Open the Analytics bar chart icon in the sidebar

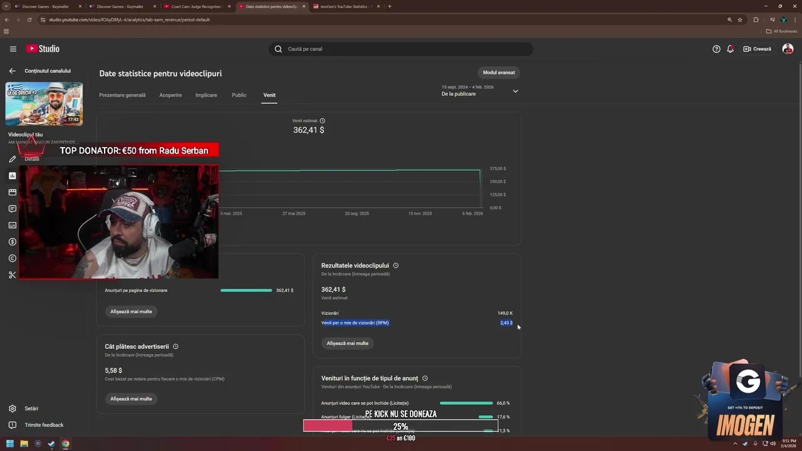pos(12,176)
